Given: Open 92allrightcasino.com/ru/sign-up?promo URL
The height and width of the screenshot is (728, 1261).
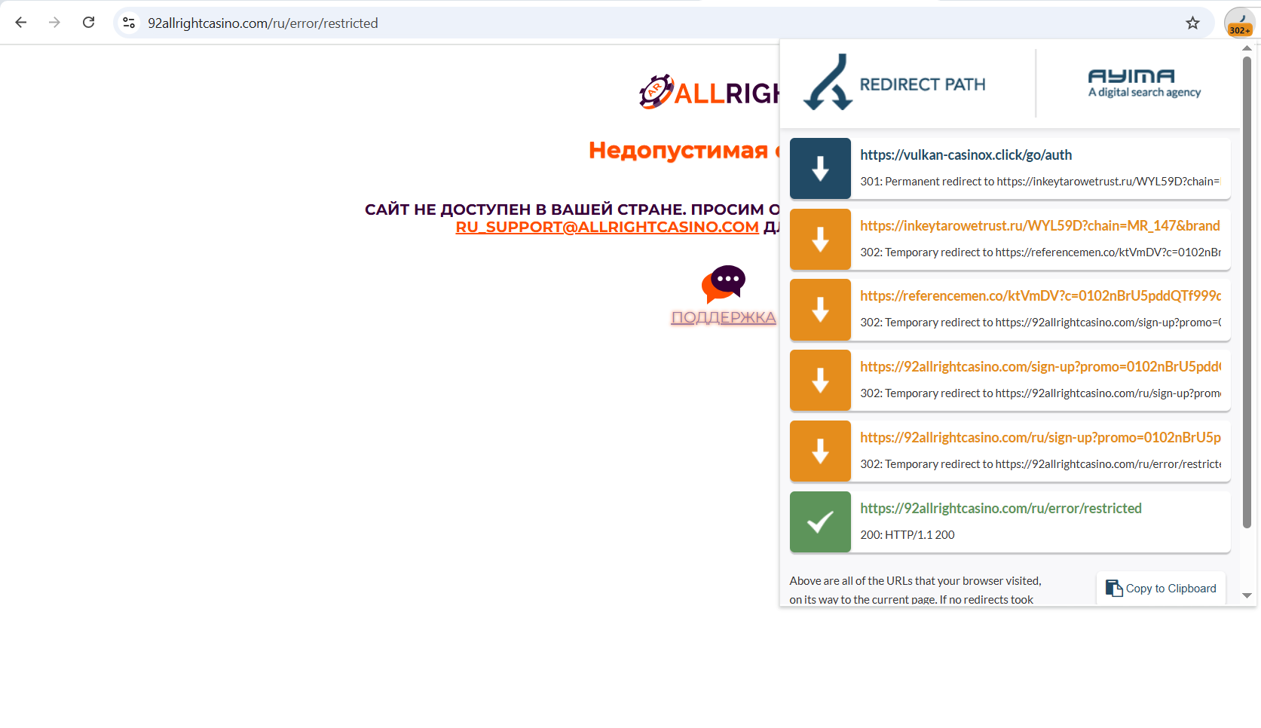Looking at the screenshot, I should pyautogui.click(x=1040, y=437).
